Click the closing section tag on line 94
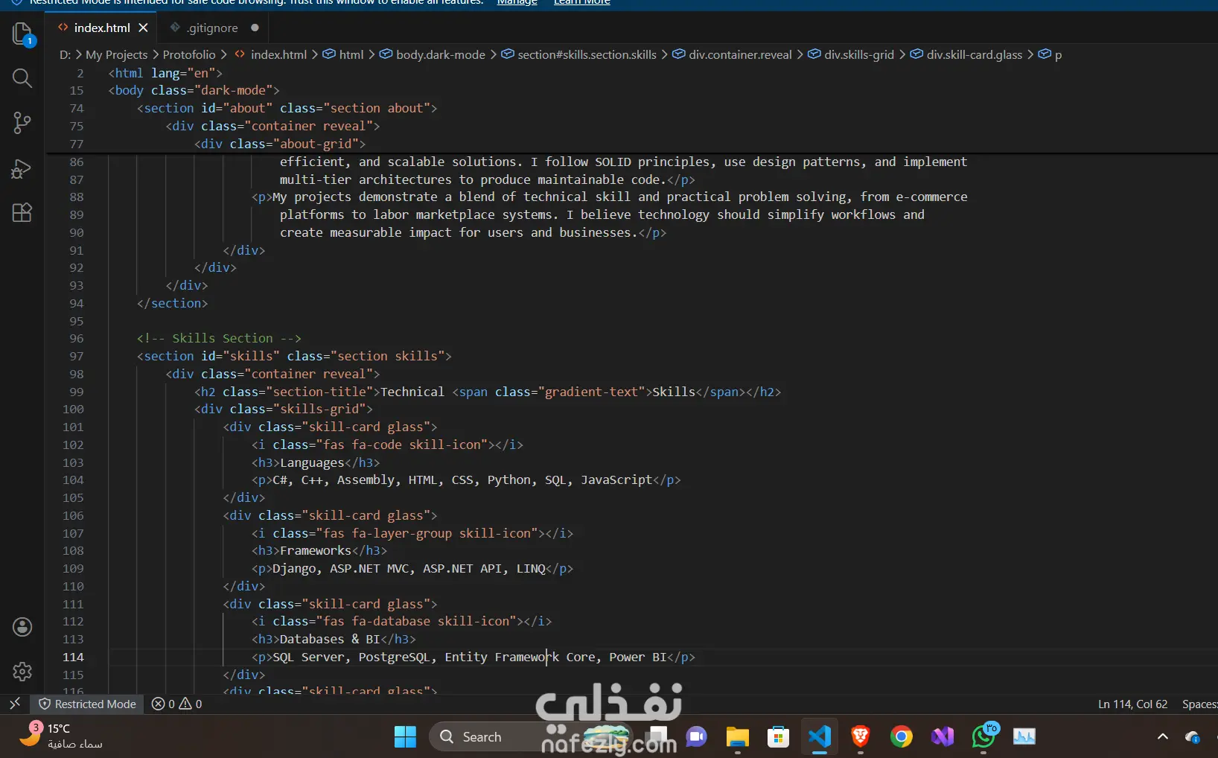The width and height of the screenshot is (1218, 758). tap(172, 303)
